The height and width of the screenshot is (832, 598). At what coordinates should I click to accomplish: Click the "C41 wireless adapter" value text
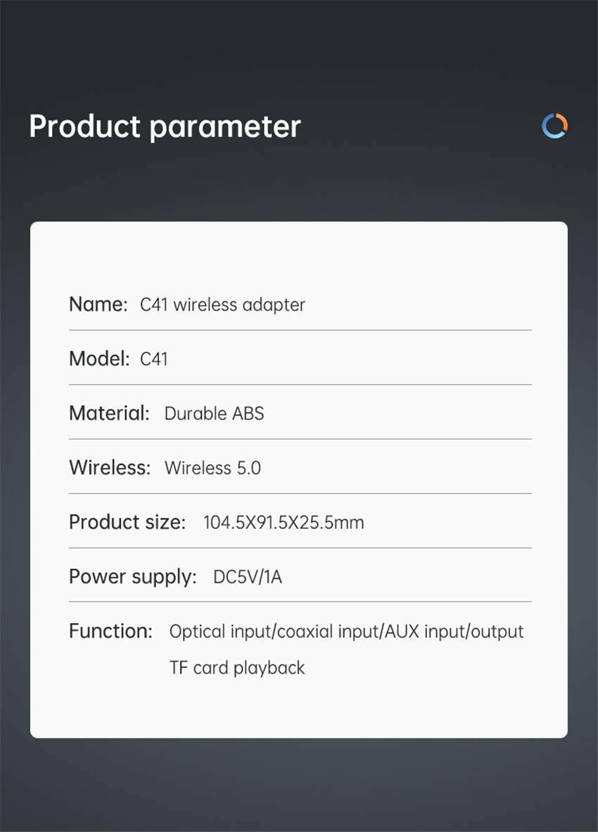point(222,305)
